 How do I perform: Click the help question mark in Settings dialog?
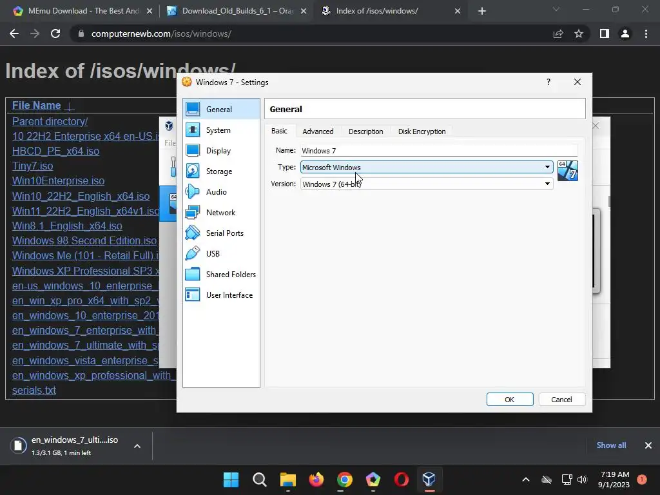pyautogui.click(x=548, y=82)
